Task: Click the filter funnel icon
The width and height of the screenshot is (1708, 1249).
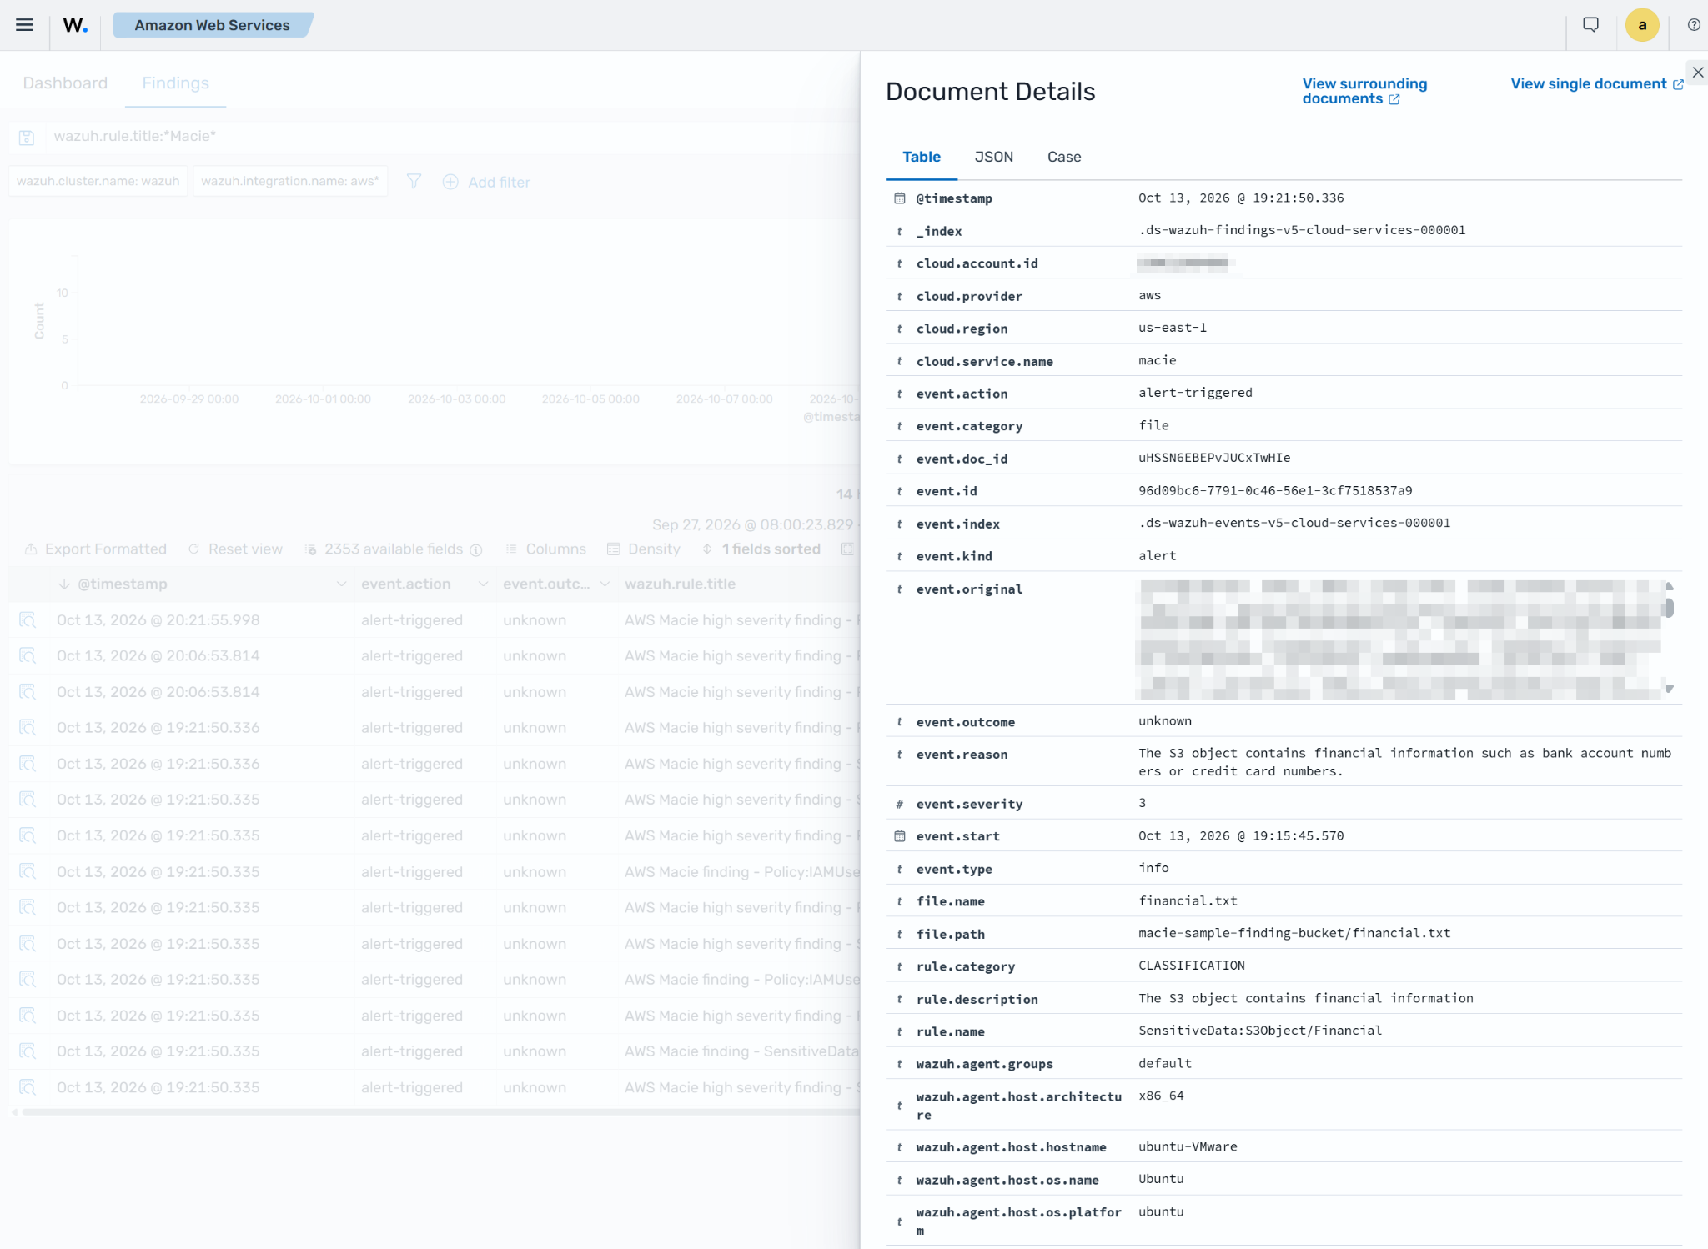Action: tap(414, 182)
